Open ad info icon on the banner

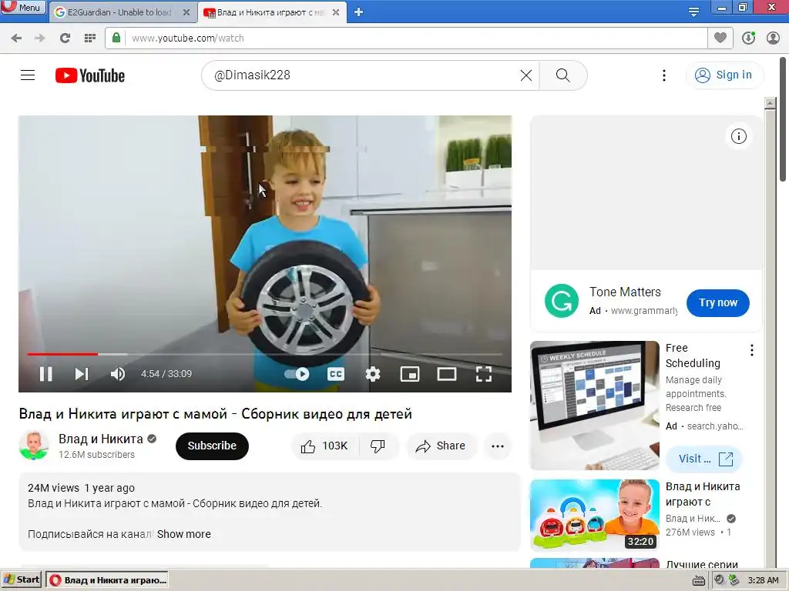tap(739, 136)
